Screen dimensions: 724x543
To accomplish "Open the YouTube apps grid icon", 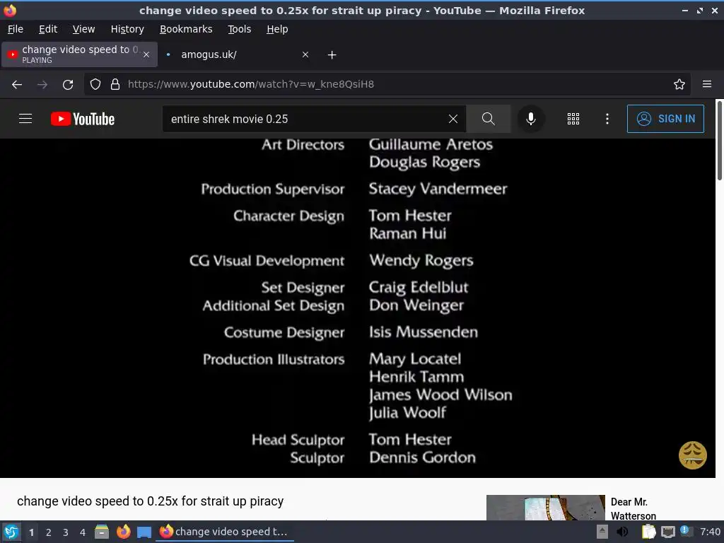I will [x=573, y=119].
